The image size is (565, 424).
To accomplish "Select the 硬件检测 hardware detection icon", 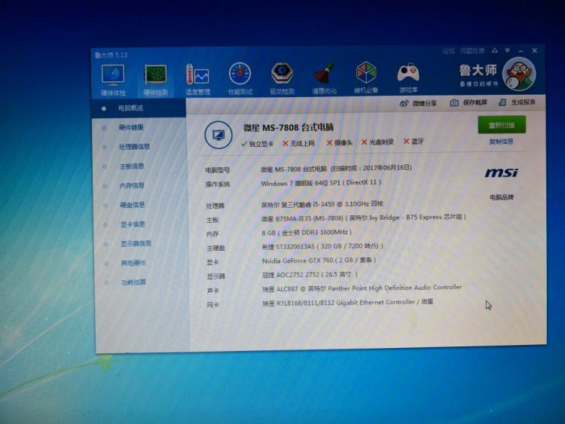I will click(x=155, y=80).
